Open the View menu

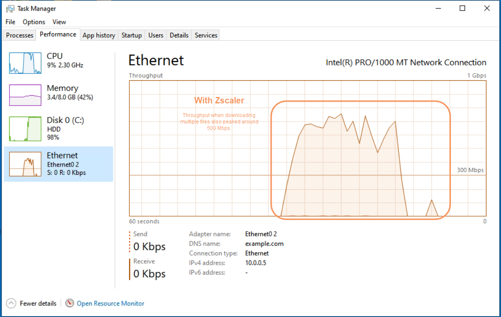click(59, 22)
